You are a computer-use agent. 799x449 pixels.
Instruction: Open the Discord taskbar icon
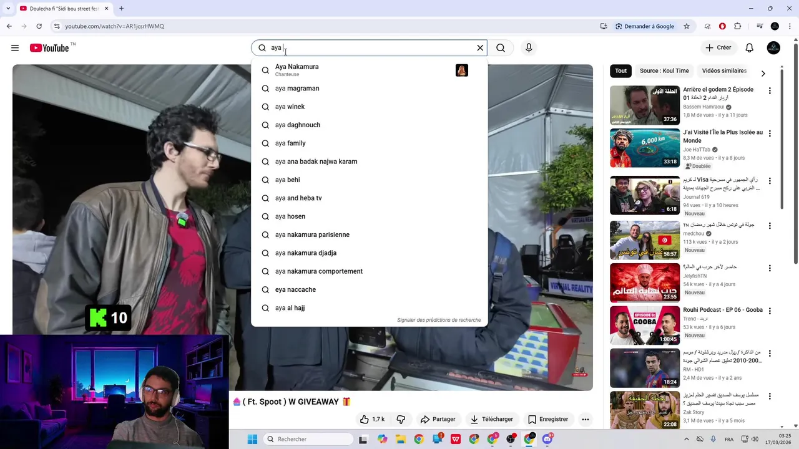coord(547,439)
